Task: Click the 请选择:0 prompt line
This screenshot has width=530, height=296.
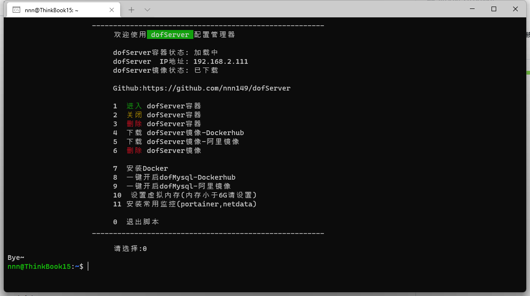Action: [131, 249]
